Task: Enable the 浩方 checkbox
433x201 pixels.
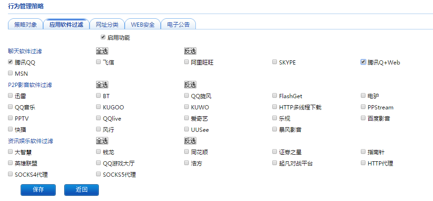Action: pos(187,163)
